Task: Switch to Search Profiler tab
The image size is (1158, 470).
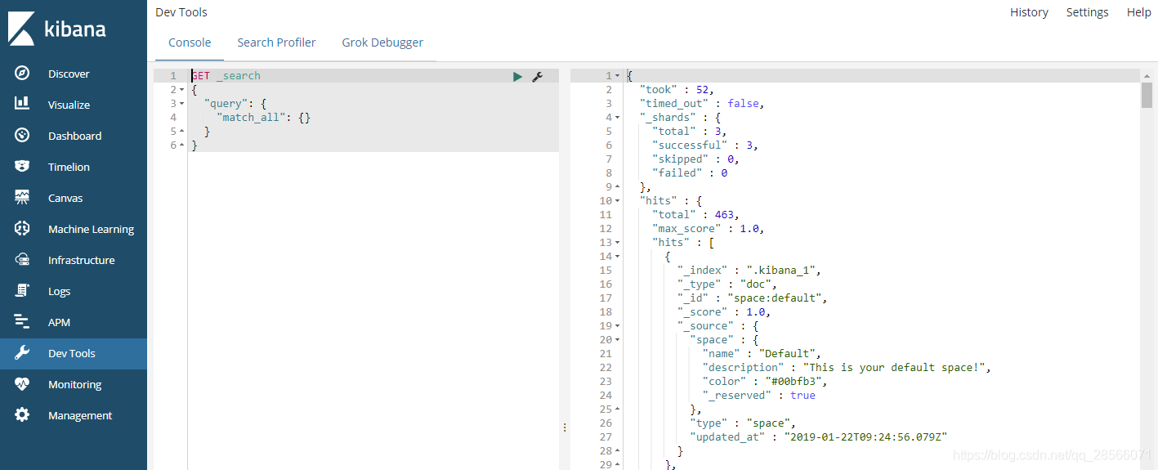Action: click(x=276, y=43)
